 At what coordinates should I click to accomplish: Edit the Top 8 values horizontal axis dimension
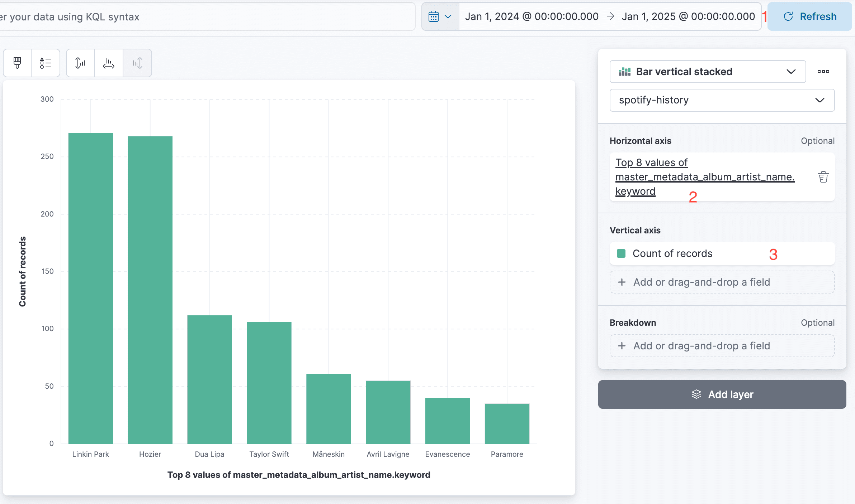[705, 176]
